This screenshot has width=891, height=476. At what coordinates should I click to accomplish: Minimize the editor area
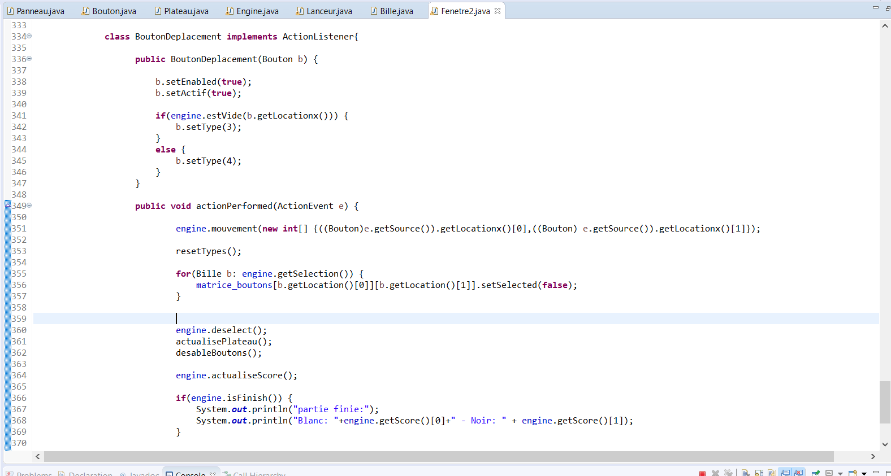coord(875,7)
